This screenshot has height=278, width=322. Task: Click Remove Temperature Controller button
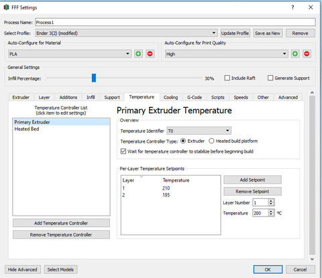61,234
